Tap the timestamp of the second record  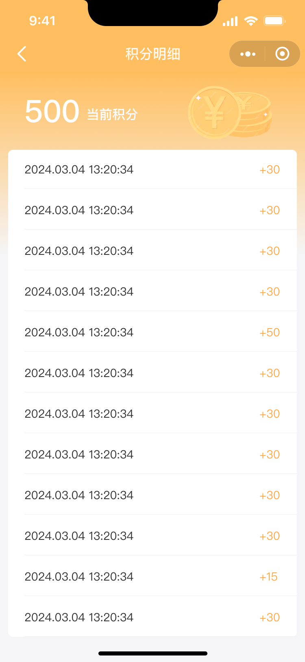click(79, 210)
